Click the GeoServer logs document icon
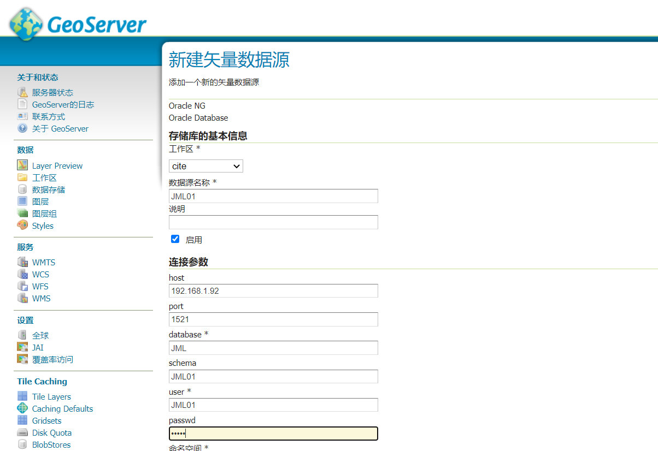Image resolution: width=658 pixels, height=451 pixels. (22, 104)
